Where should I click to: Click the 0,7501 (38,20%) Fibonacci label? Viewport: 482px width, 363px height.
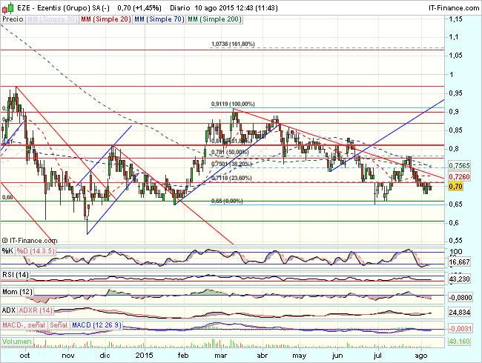click(231, 164)
